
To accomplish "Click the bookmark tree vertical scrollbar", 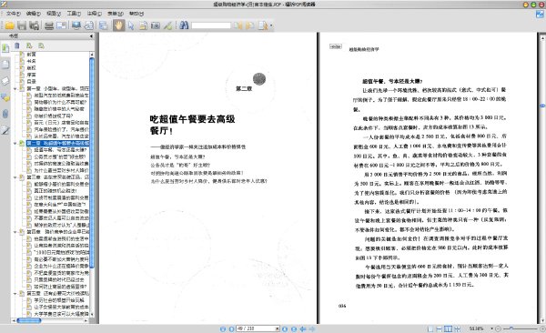I will point(92,162).
